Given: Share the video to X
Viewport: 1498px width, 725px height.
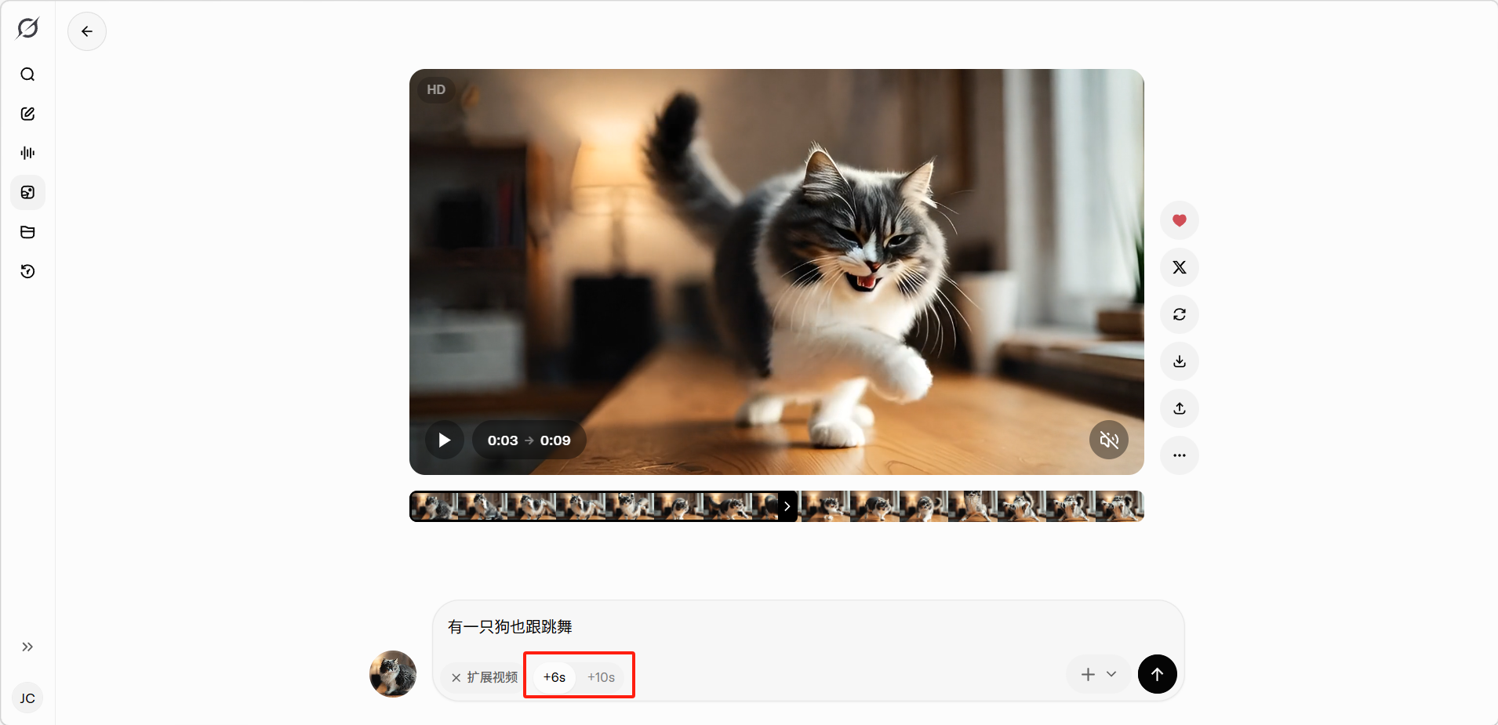Looking at the screenshot, I should 1179,267.
